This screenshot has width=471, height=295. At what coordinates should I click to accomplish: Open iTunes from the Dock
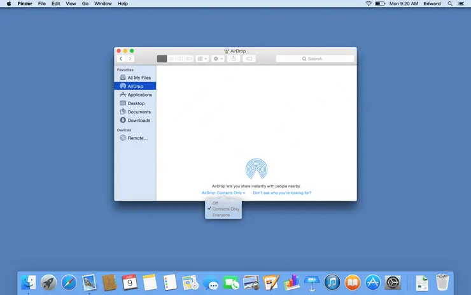pyautogui.click(x=332, y=283)
